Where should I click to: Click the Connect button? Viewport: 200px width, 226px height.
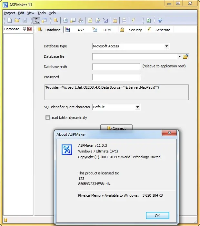coord(116,128)
